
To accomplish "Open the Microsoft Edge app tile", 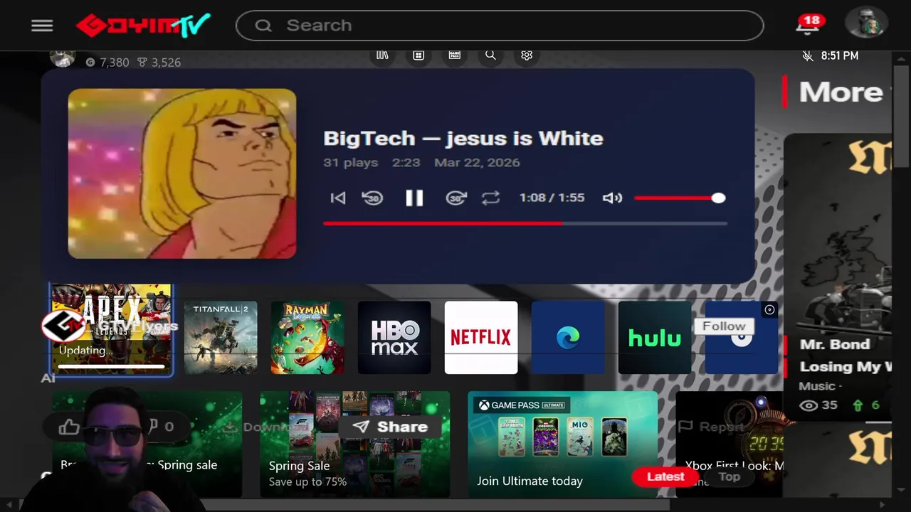I will (x=568, y=337).
